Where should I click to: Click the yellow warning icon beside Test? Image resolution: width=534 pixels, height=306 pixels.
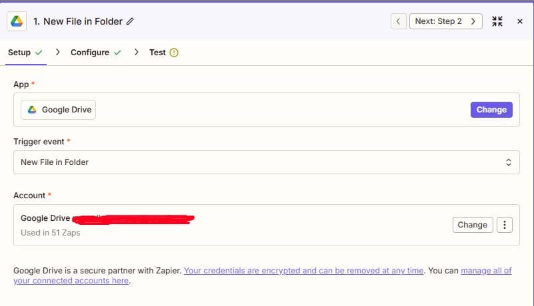pyautogui.click(x=175, y=53)
